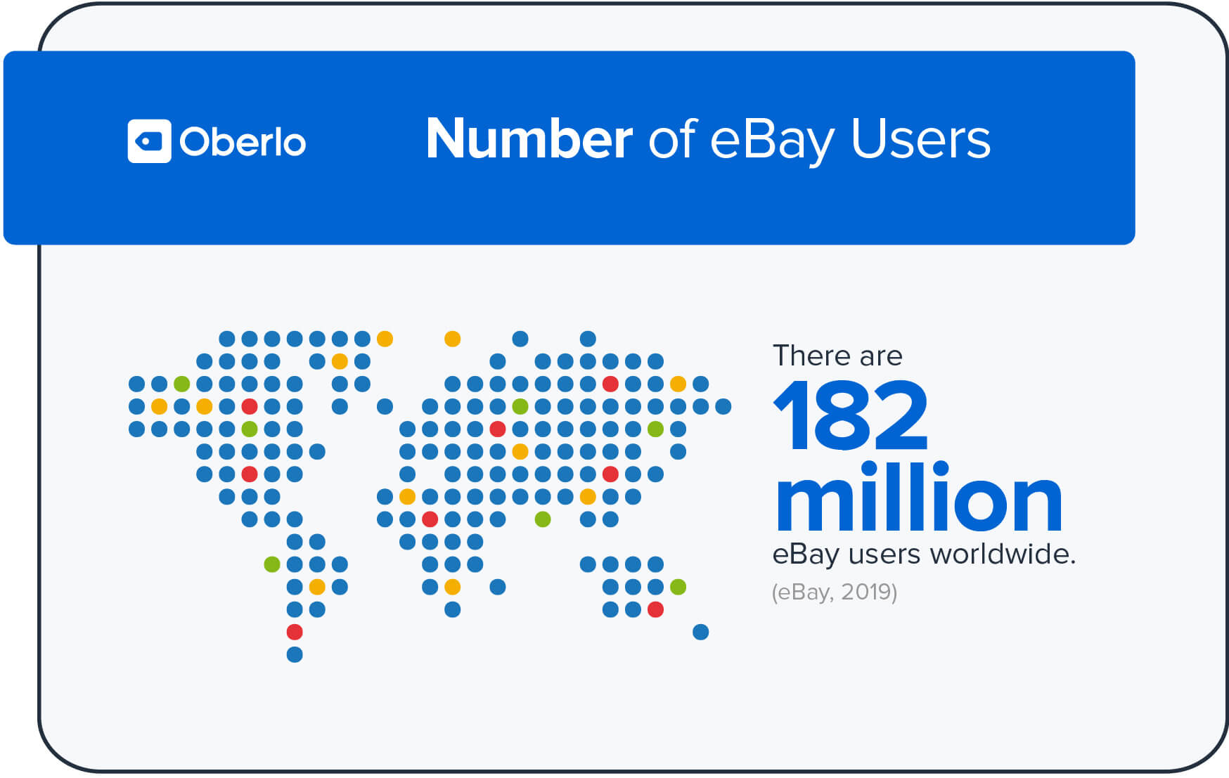Select the green dot in Canada
This screenshot has height=778, width=1229.
(181, 384)
